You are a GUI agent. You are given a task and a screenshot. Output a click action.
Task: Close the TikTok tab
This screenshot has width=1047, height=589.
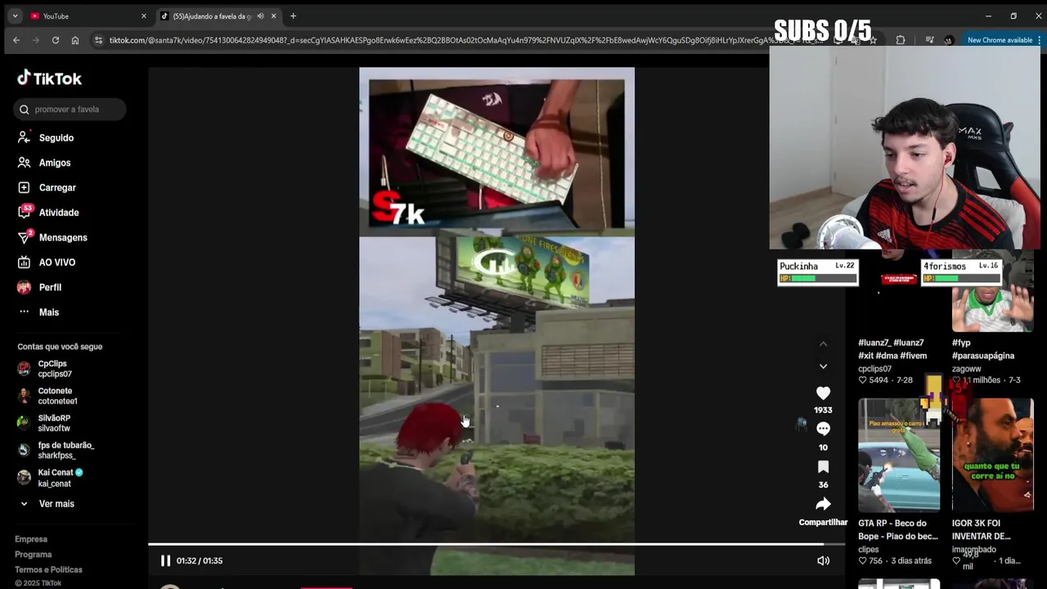click(273, 16)
